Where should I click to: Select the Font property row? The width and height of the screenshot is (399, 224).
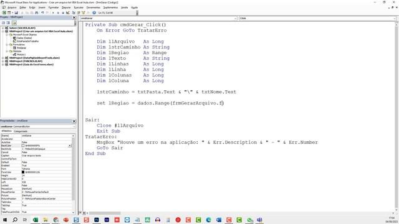(36, 169)
